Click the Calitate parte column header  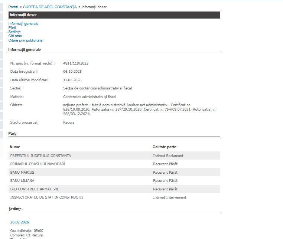tap(164, 147)
